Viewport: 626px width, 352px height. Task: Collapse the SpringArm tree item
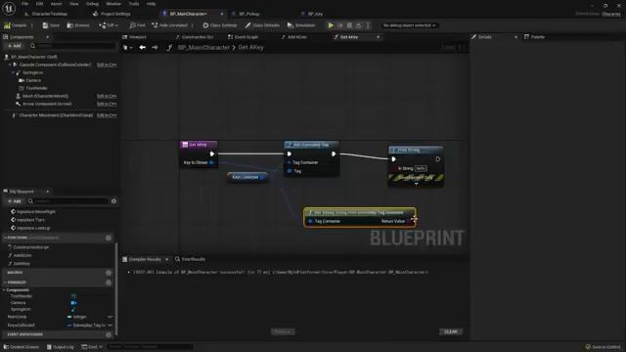coord(13,72)
